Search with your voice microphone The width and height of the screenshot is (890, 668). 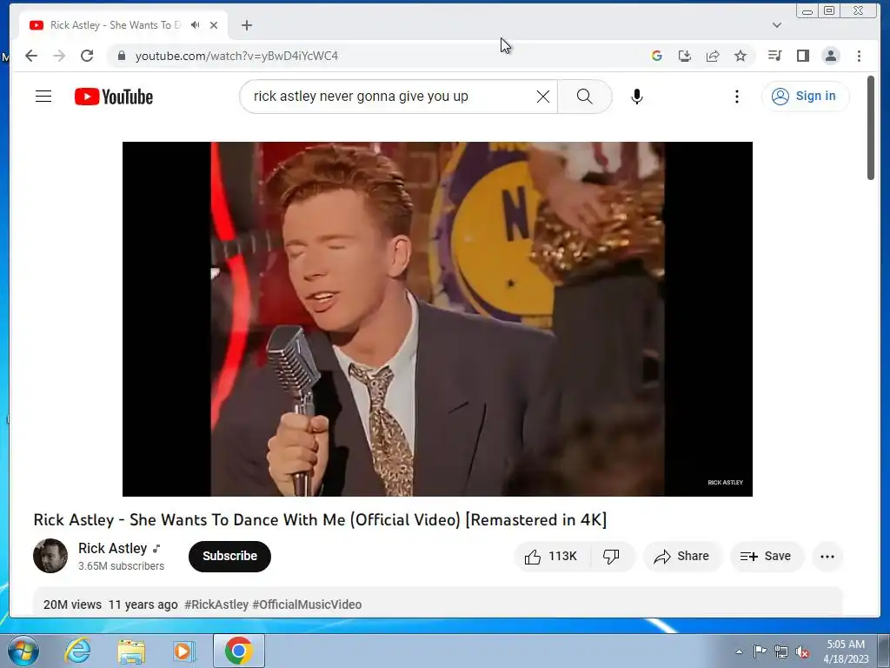coord(637,97)
